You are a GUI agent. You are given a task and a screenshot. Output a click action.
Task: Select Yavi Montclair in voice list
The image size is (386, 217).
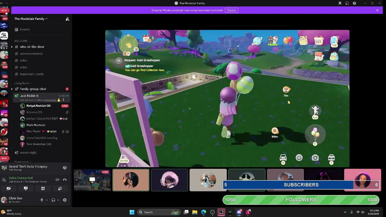tap(44, 144)
